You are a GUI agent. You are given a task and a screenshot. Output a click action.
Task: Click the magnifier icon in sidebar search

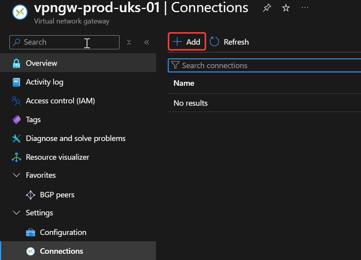[16, 42]
